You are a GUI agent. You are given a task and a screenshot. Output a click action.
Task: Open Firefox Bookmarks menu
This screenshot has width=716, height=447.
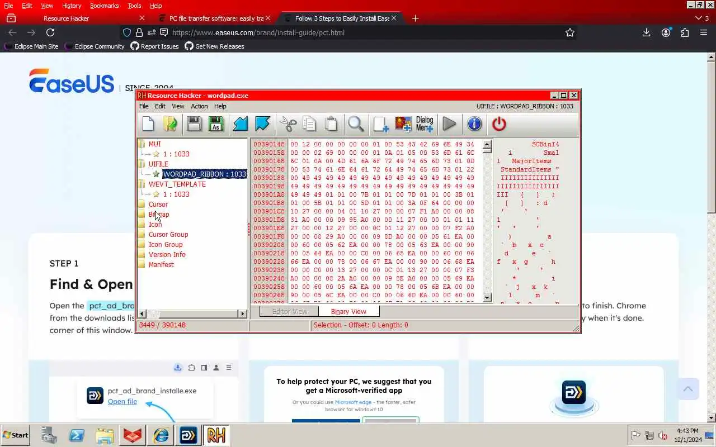coord(104,6)
